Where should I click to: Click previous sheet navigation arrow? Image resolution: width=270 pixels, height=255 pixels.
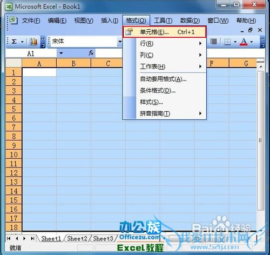pyautogui.click(x=17, y=238)
